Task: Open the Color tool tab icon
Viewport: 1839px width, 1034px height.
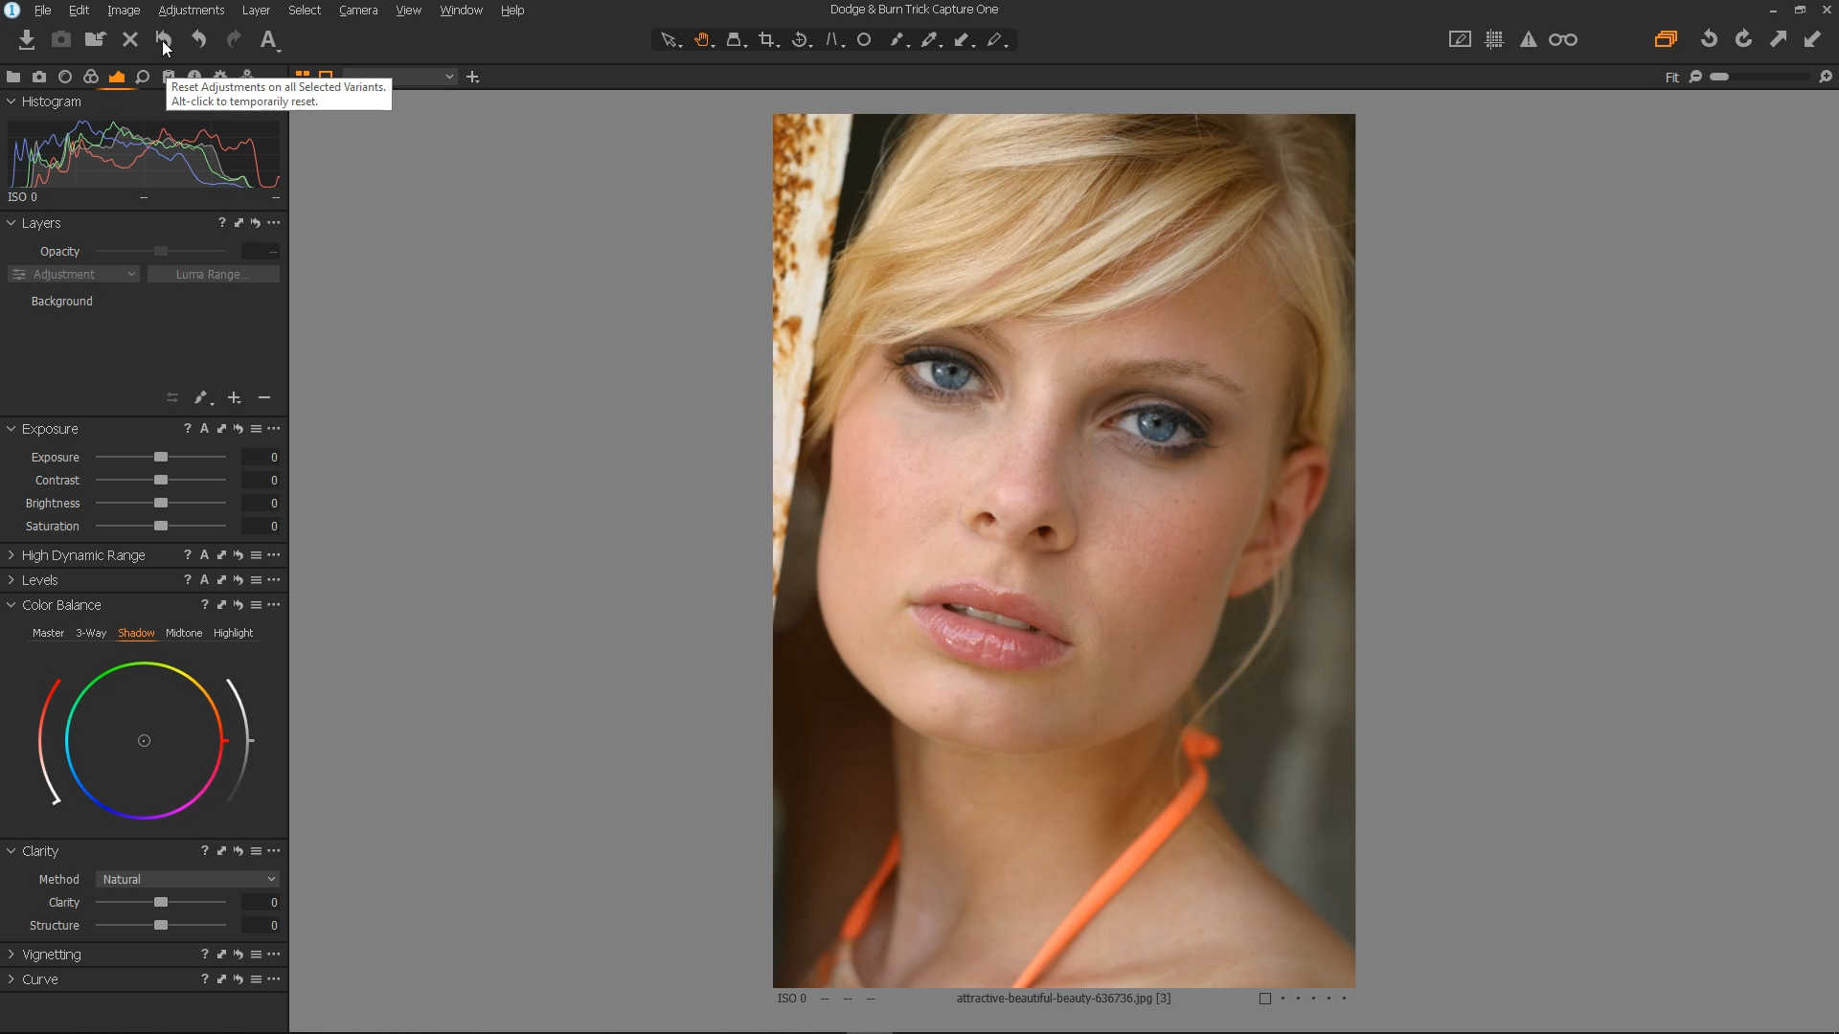Action: (x=91, y=77)
